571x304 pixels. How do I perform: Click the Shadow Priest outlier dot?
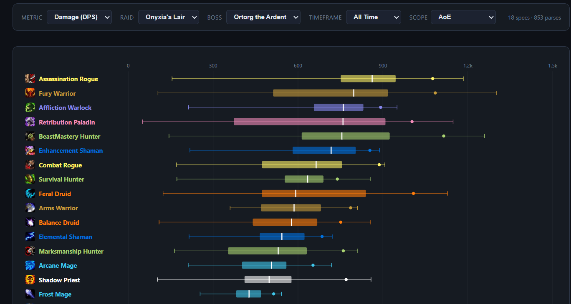(346, 279)
